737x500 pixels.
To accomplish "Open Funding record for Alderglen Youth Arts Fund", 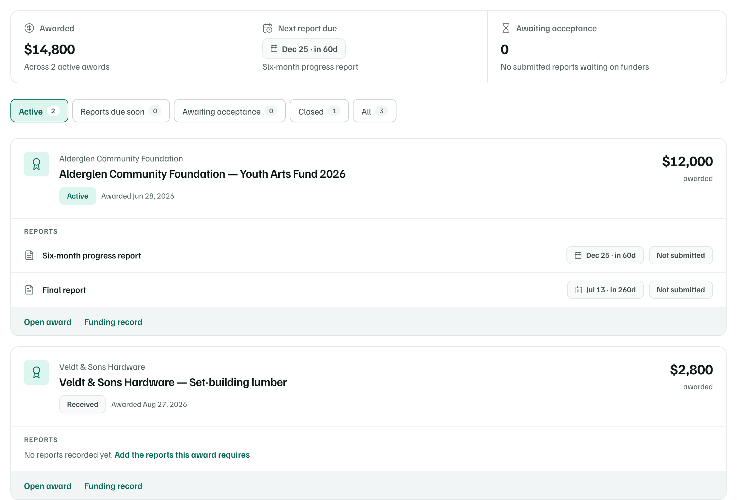I will [113, 322].
